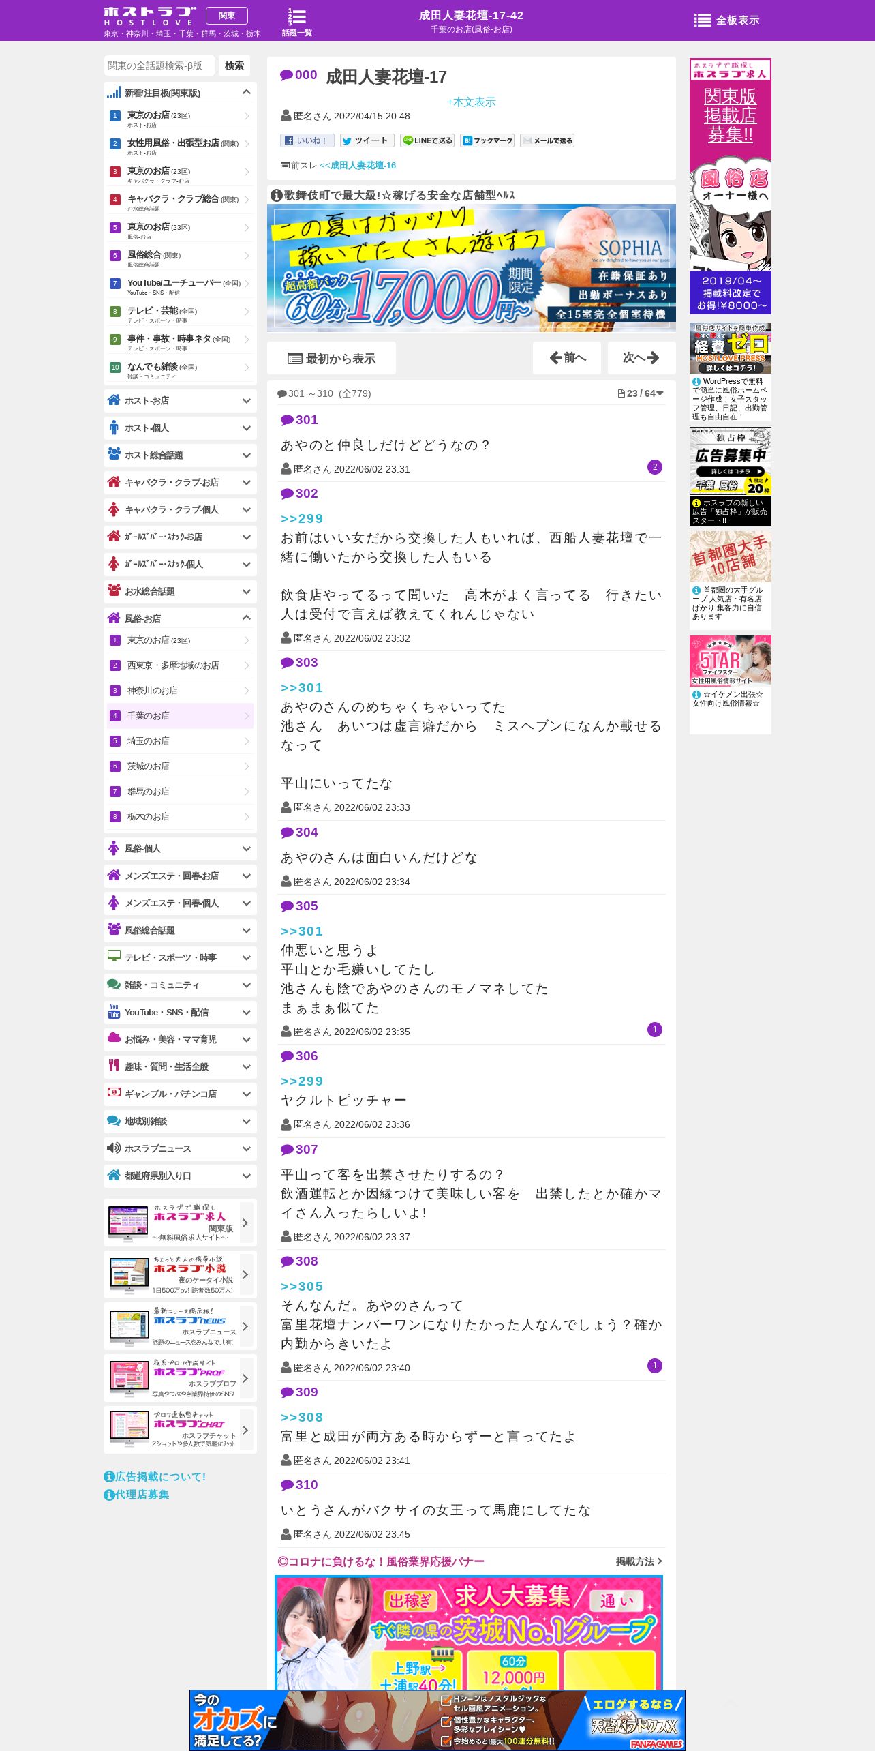
Task: Click the Twitter ツイート button
Action: point(367,140)
